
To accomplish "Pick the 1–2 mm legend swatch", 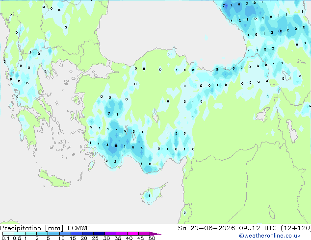I will 31,234.
